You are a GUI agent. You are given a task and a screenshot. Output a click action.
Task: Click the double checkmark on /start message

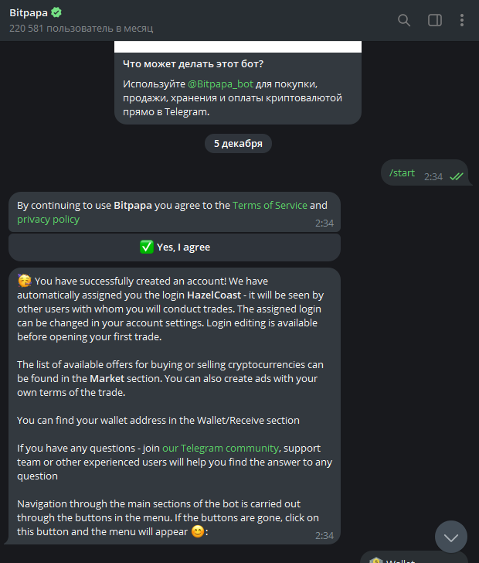coord(456,176)
